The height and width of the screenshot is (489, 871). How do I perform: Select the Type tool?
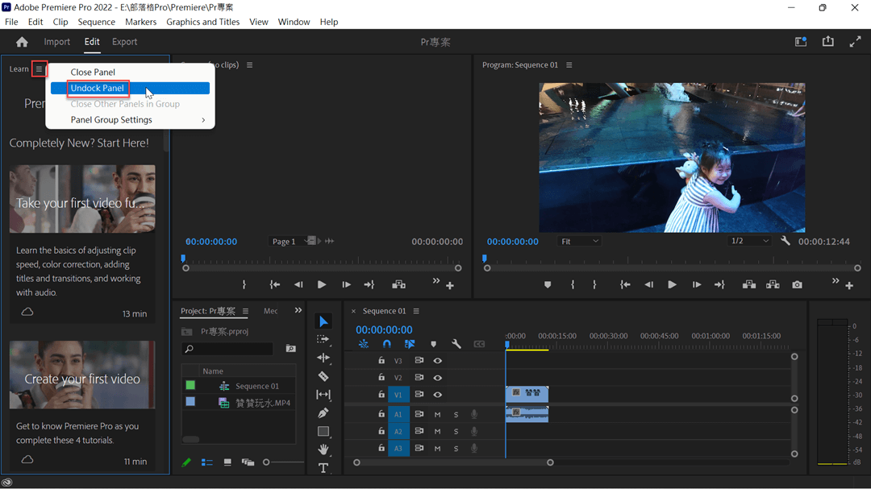323,468
